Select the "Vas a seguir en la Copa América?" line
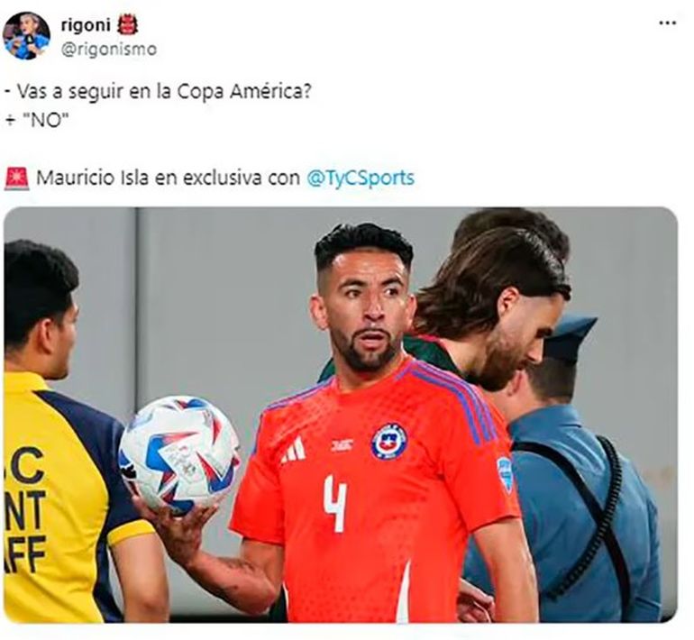 click(x=159, y=92)
